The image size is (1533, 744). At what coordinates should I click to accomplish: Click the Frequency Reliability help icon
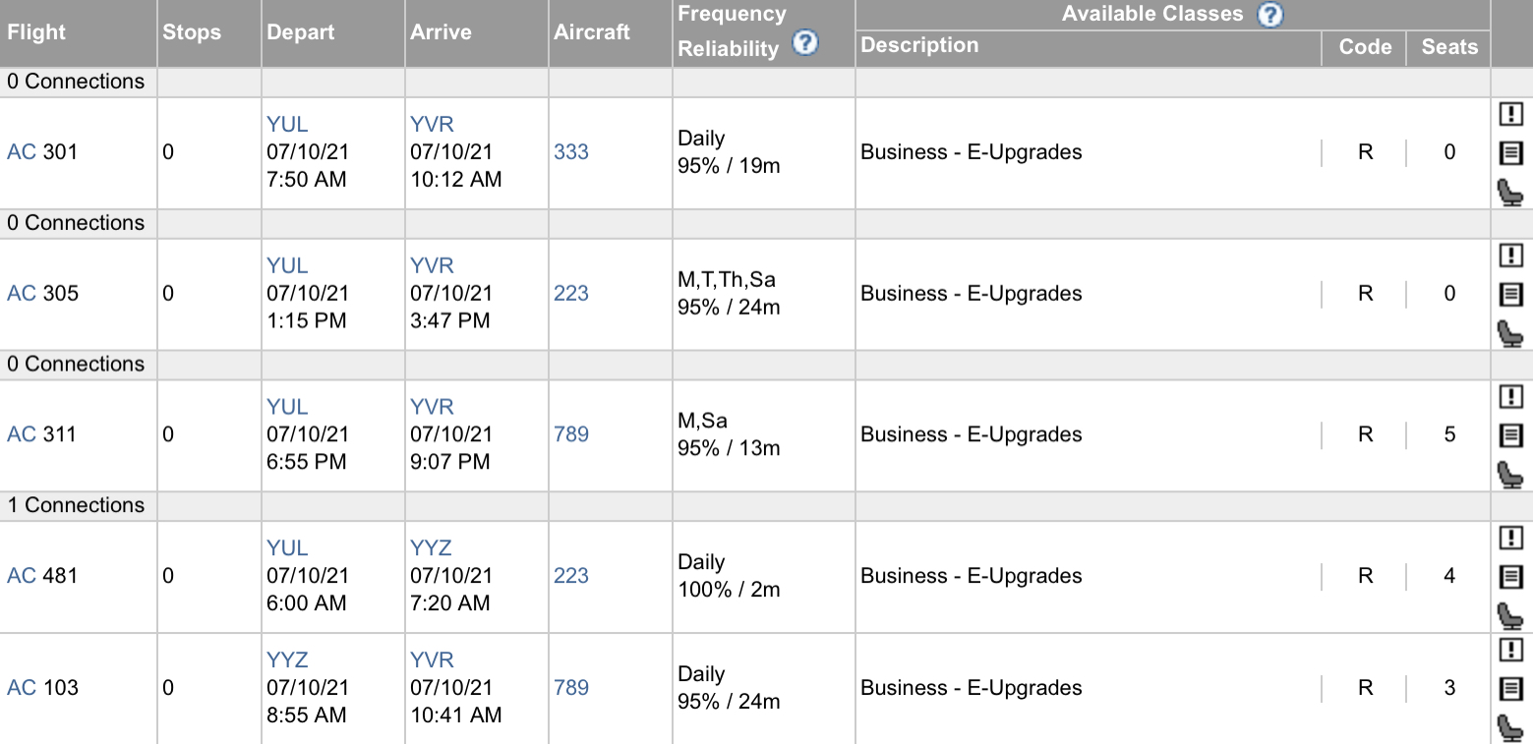(x=805, y=44)
